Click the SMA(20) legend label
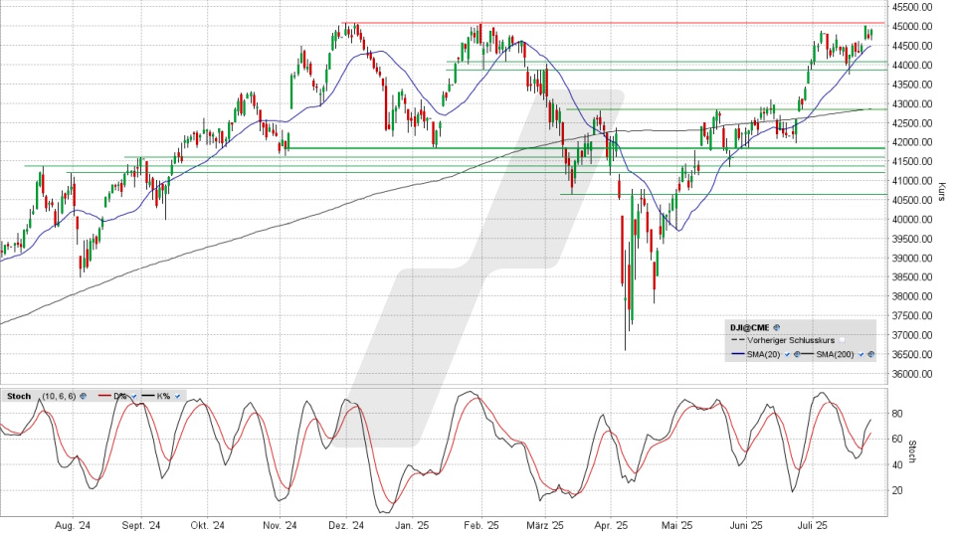The image size is (955, 537). [764, 354]
